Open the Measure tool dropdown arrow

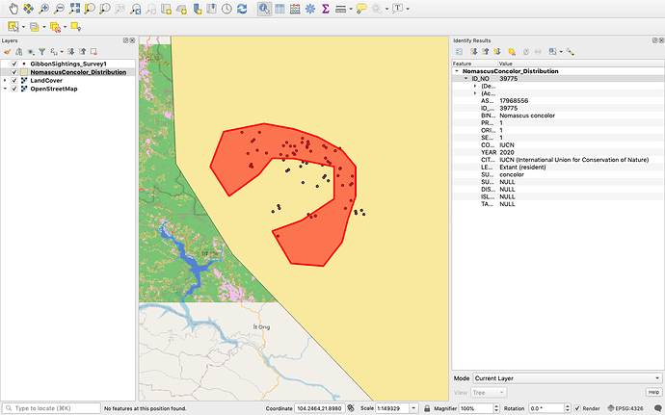coord(351,9)
